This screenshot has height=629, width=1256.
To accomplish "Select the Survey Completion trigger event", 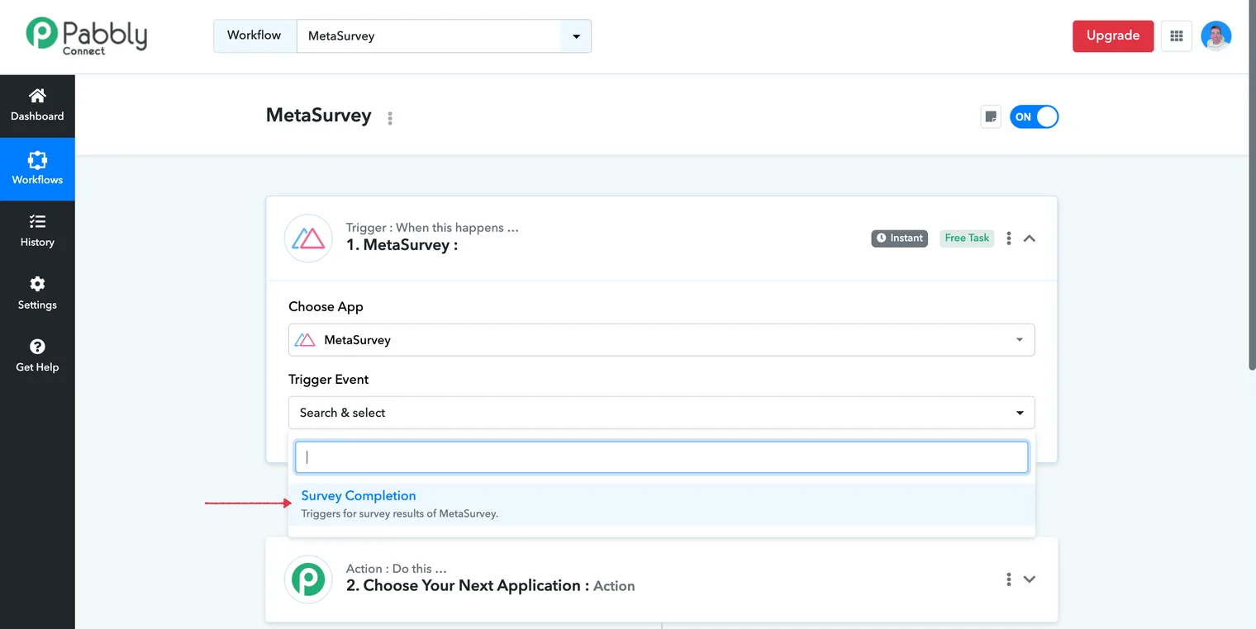I will click(661, 504).
